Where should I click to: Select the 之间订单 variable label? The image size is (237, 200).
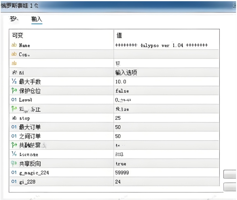point(30,136)
